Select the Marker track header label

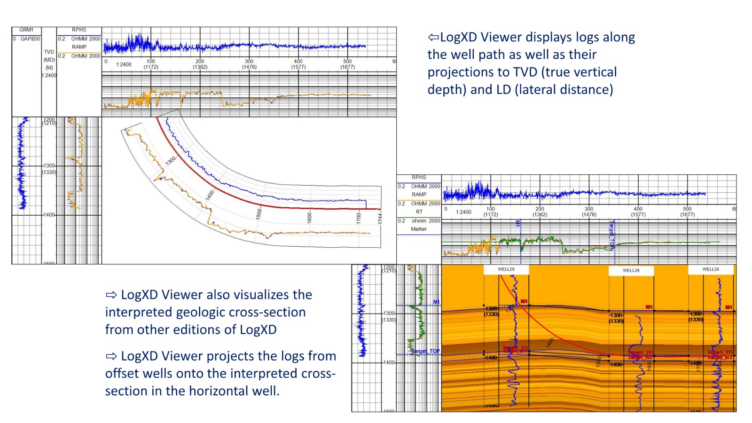[419, 229]
